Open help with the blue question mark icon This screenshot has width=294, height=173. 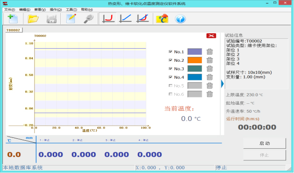(180, 19)
